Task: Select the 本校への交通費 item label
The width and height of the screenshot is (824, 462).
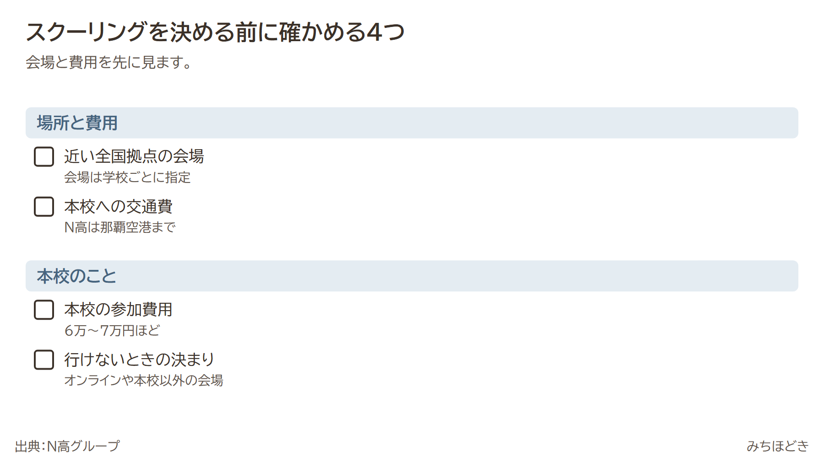Action: pyautogui.click(x=118, y=207)
